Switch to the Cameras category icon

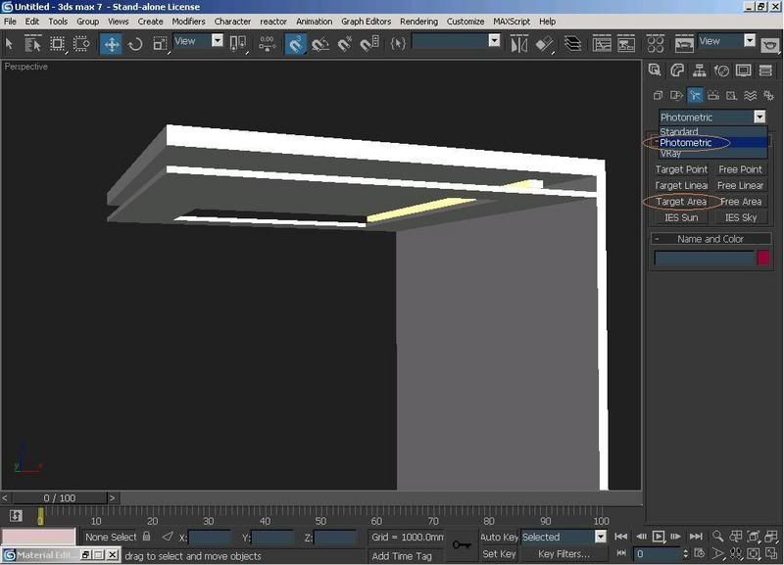point(713,95)
